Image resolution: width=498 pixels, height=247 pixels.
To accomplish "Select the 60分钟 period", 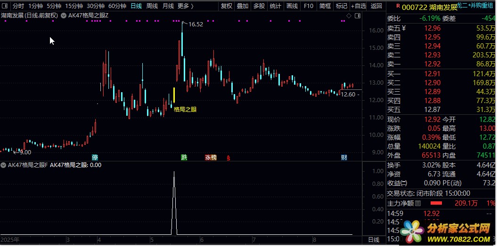I will coord(117,6).
